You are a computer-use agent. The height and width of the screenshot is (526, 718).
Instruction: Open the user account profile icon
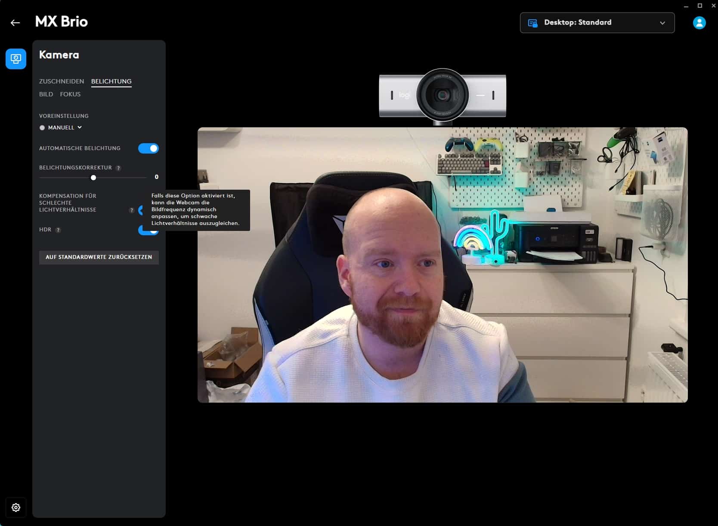(699, 23)
